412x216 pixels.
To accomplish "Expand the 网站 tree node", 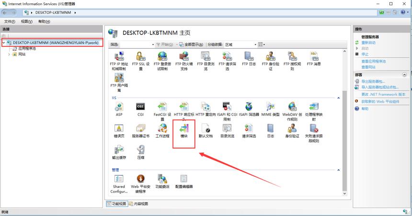I will click(9, 54).
